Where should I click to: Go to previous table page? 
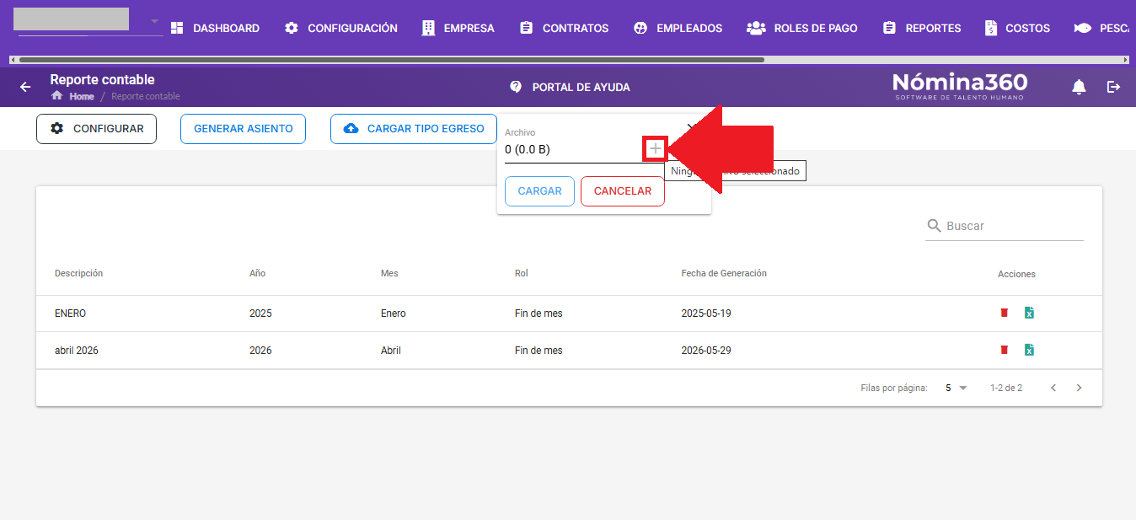coord(1053,388)
